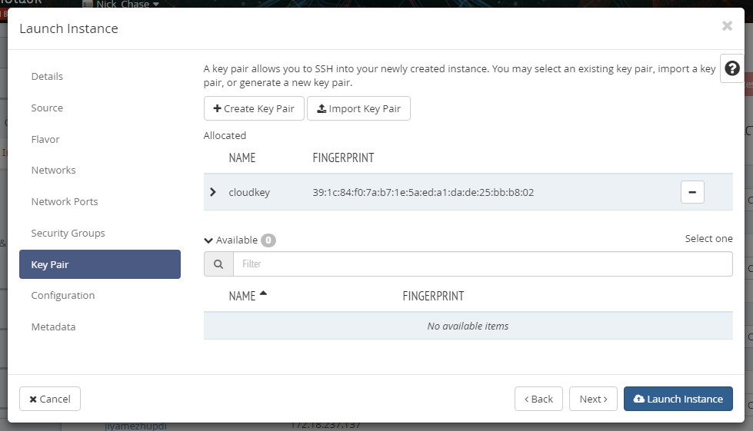Click Available FINGERPRINT column header
This screenshot has height=431, width=753.
tap(433, 296)
